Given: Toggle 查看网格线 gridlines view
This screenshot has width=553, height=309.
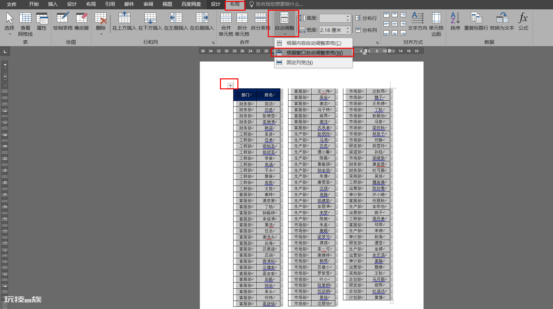Looking at the screenshot, I should coord(25,25).
